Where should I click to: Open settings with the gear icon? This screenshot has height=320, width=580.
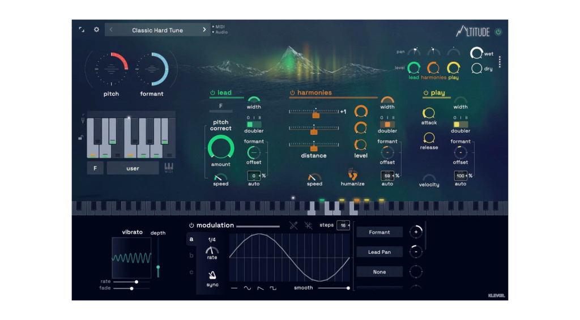tap(96, 29)
